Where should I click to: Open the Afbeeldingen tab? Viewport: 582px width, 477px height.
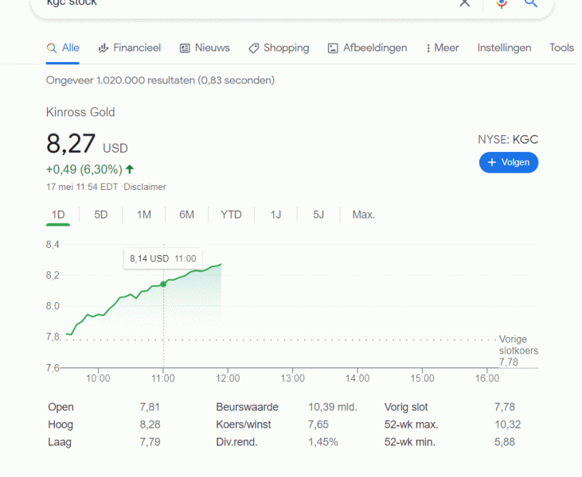(x=367, y=48)
